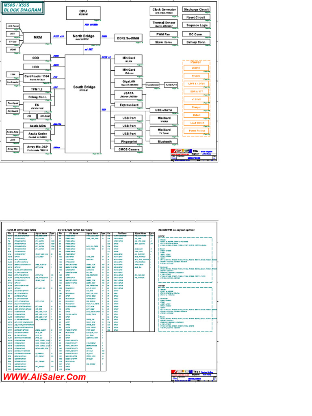
Task: Select the eSATA JMicron block
Action: coord(128,95)
